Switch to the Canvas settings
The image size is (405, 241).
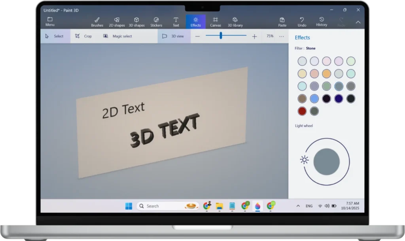[x=216, y=22]
